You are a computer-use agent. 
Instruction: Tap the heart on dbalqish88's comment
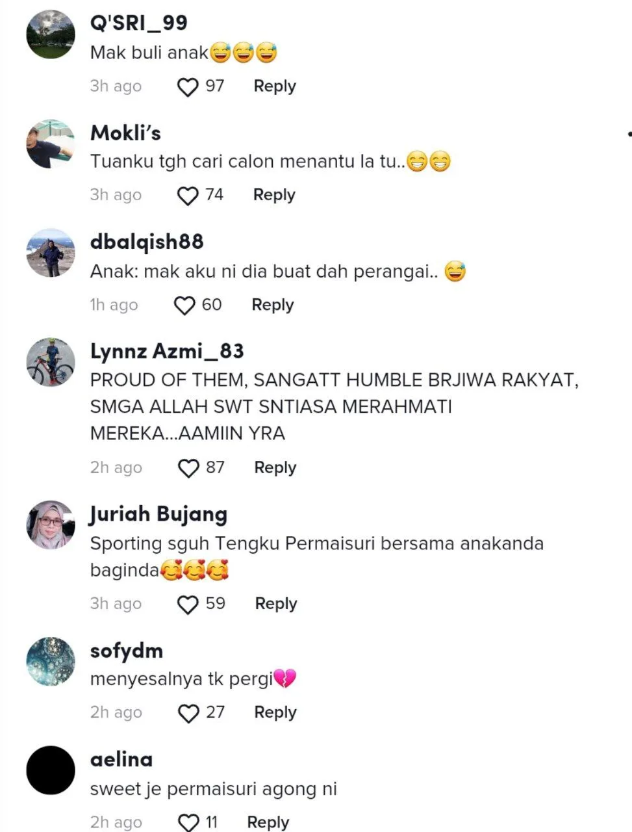click(x=184, y=305)
